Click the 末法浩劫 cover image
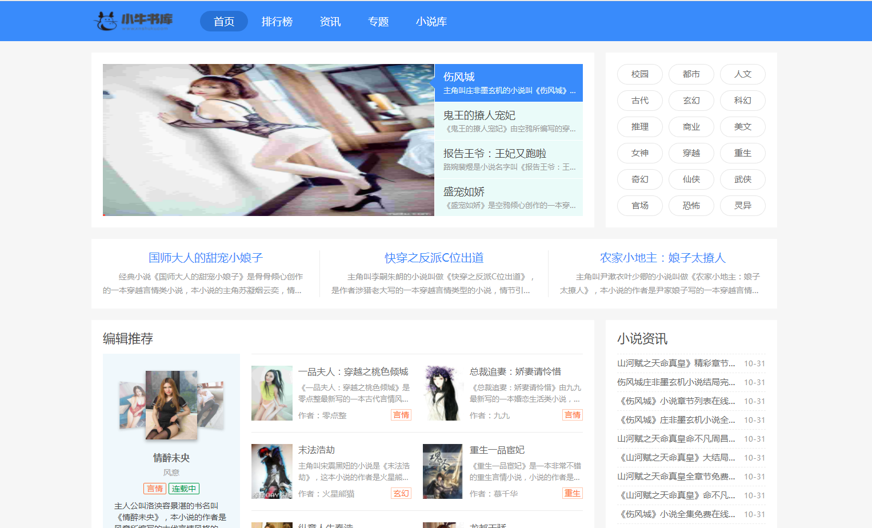This screenshot has width=872, height=528. pyautogui.click(x=272, y=471)
